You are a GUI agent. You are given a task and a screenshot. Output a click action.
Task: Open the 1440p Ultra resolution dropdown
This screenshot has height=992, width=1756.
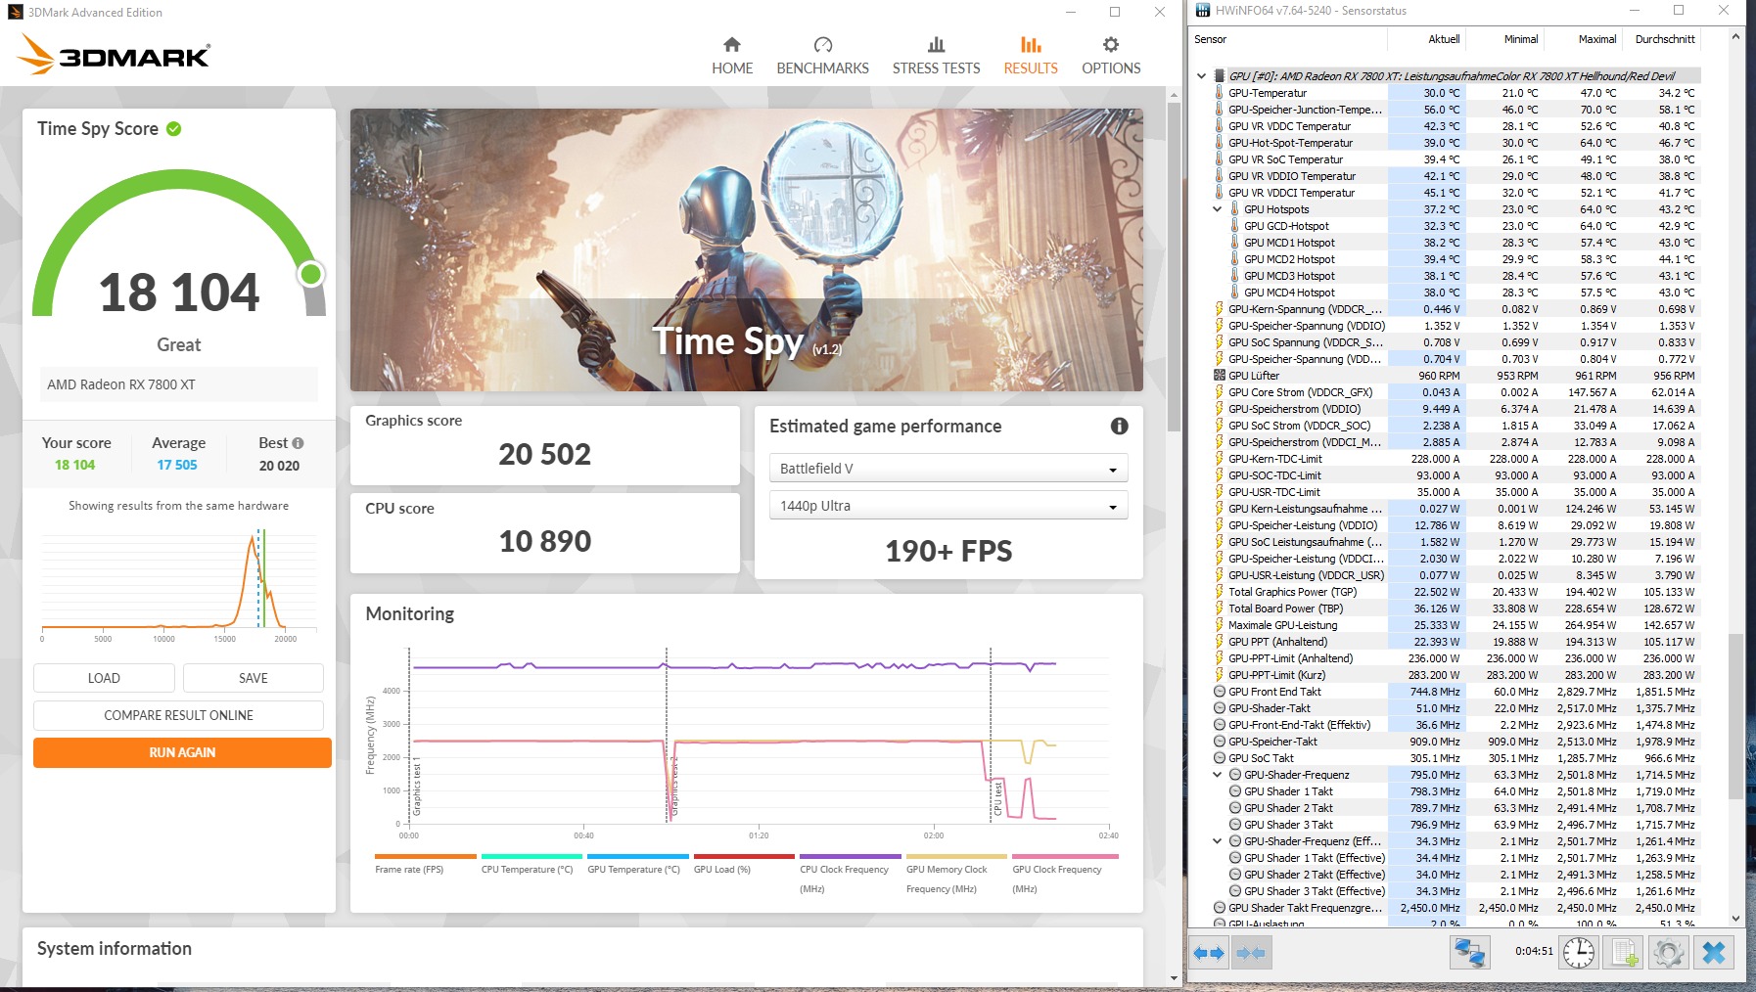click(948, 506)
